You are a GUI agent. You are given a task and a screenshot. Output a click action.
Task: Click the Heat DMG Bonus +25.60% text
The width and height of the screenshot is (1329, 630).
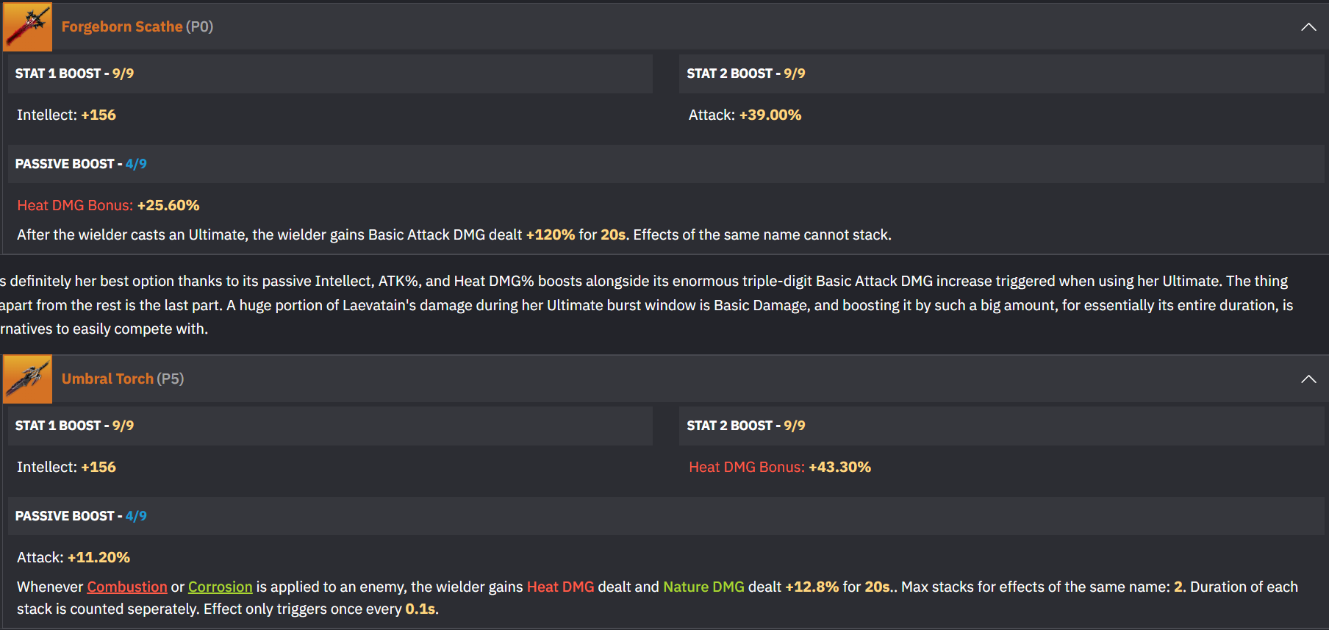pyautogui.click(x=108, y=206)
